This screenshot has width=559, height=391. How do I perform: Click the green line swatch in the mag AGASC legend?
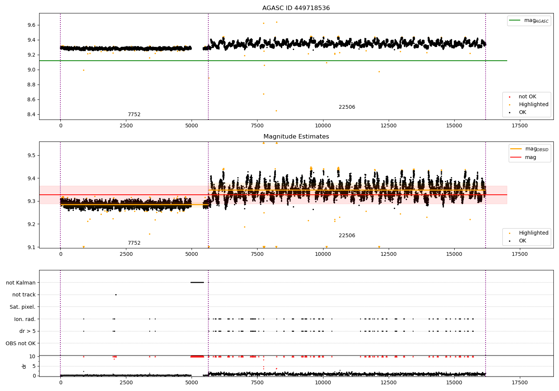click(x=515, y=20)
